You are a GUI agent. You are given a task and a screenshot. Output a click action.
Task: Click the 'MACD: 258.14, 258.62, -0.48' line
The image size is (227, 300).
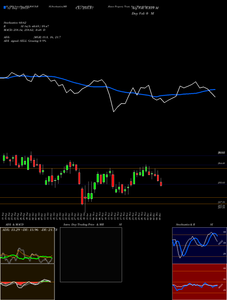[x=25, y=30]
